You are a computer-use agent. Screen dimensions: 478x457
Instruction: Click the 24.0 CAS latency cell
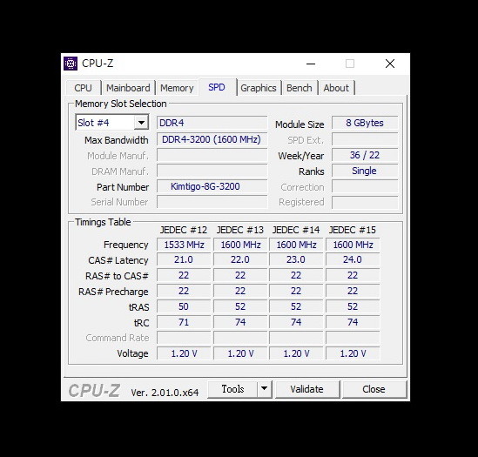point(353,259)
